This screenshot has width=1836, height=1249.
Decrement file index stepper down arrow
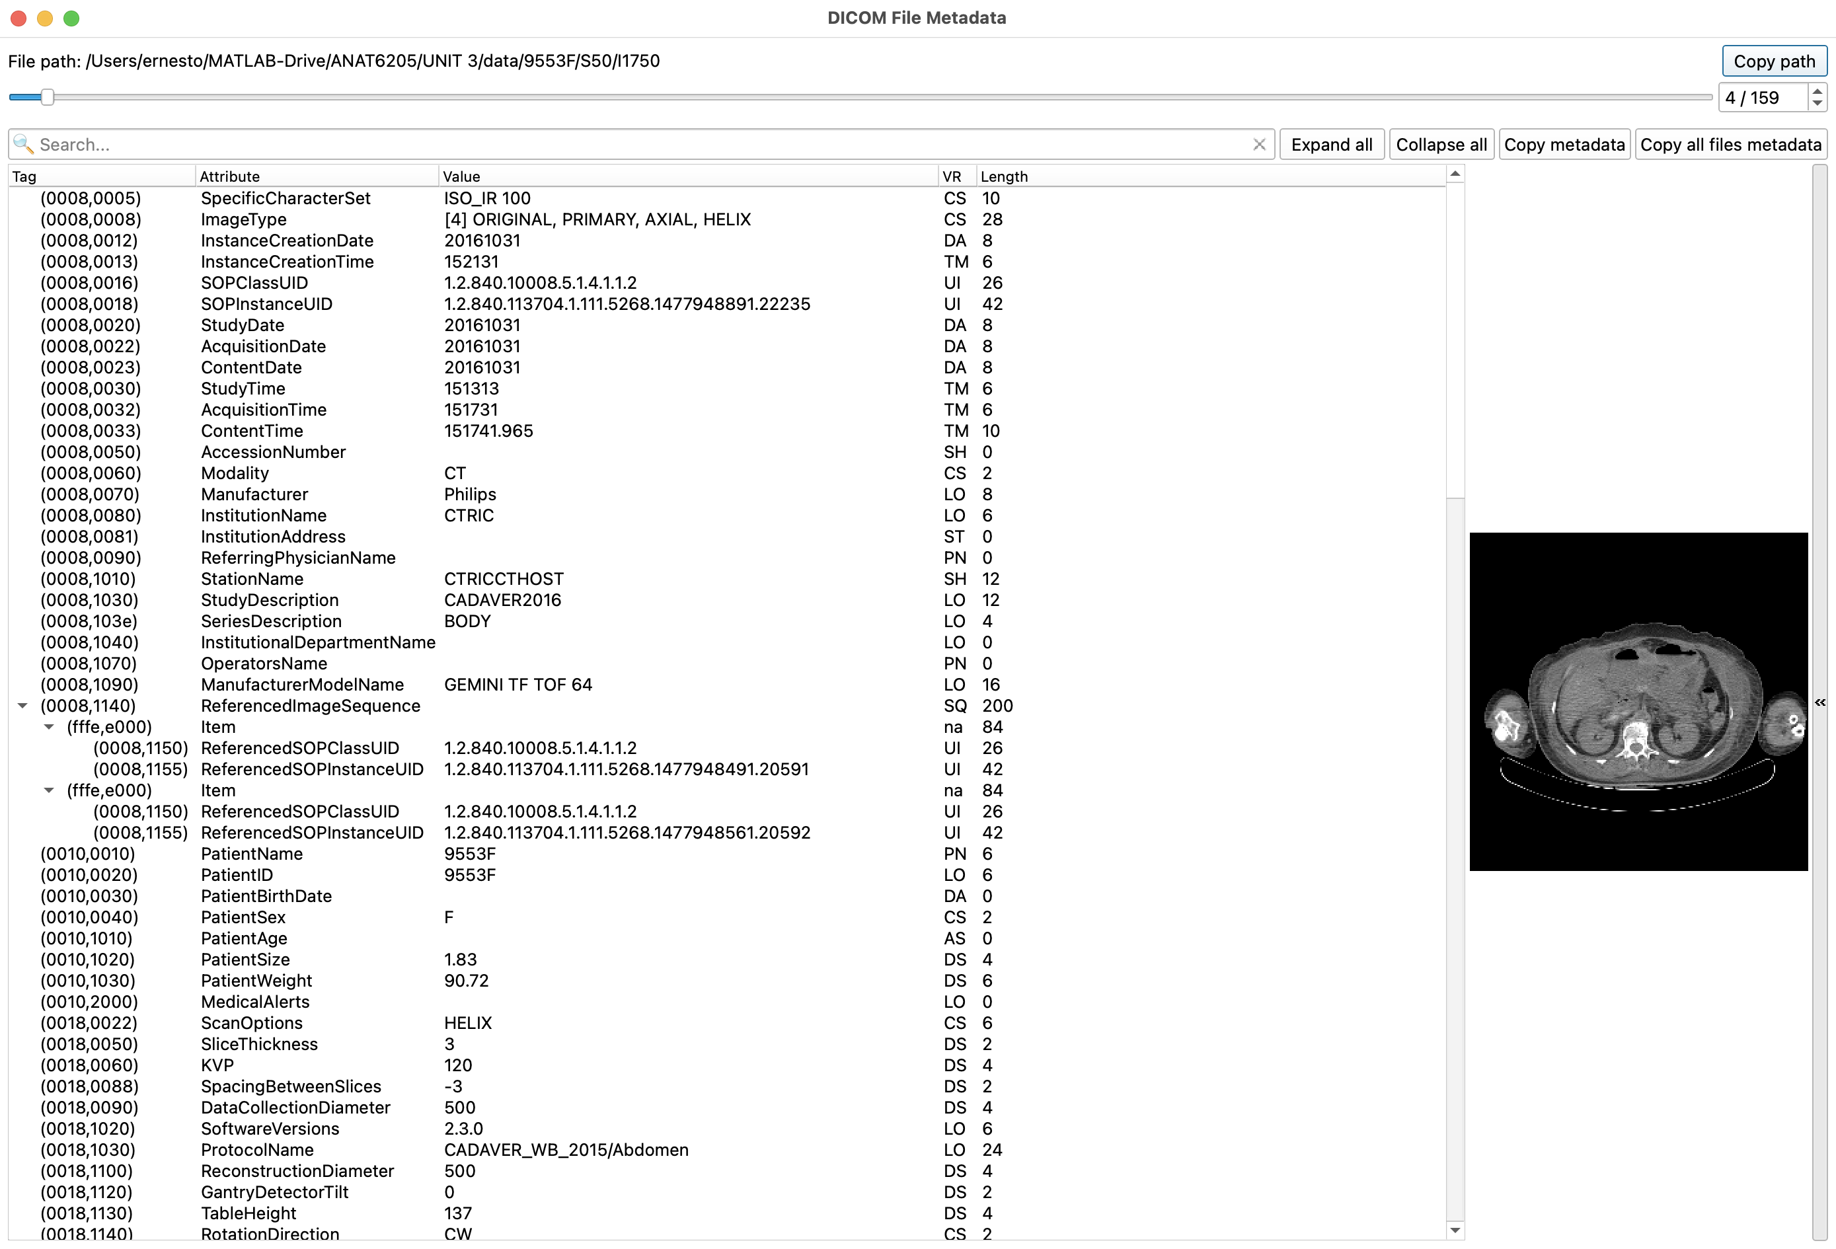(1817, 104)
